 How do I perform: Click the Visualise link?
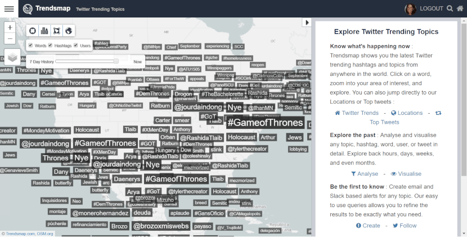[406, 174]
